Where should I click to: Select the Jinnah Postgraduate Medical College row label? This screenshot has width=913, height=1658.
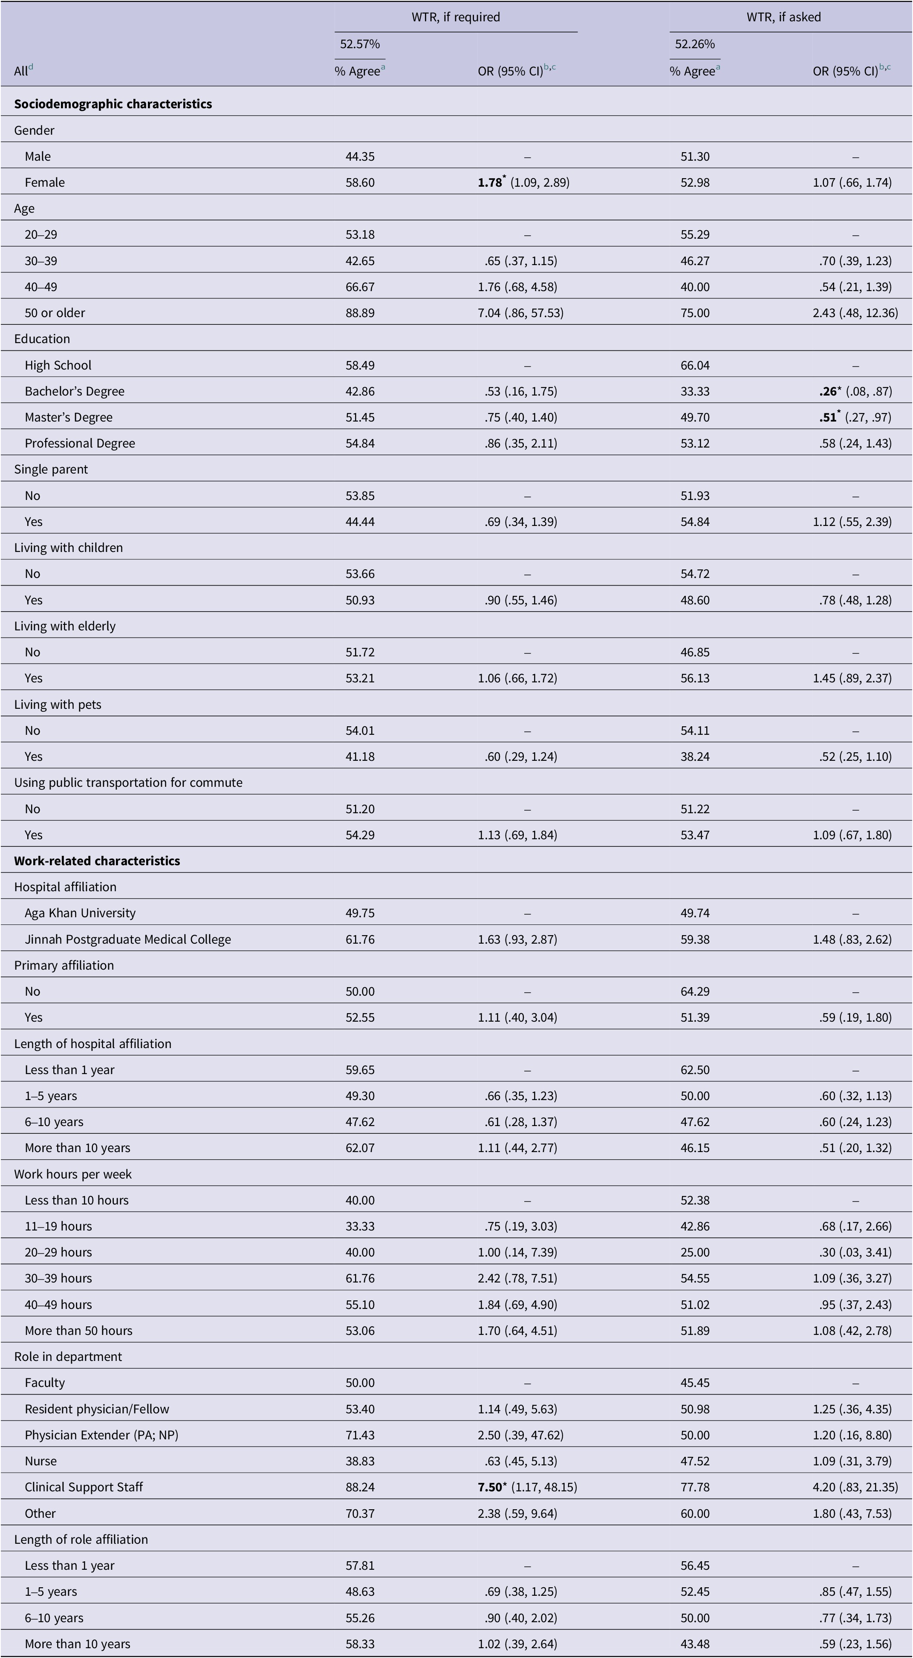[127, 939]
